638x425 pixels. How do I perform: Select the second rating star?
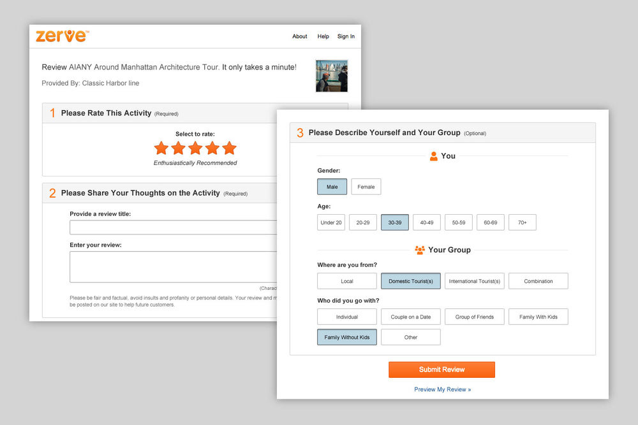click(x=178, y=148)
